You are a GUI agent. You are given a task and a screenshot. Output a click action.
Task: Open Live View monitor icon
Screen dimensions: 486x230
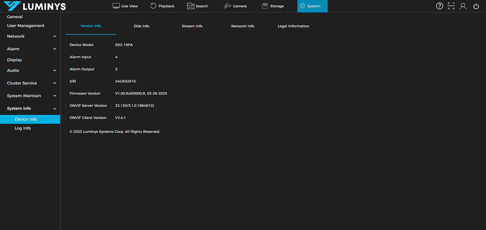tap(116, 6)
